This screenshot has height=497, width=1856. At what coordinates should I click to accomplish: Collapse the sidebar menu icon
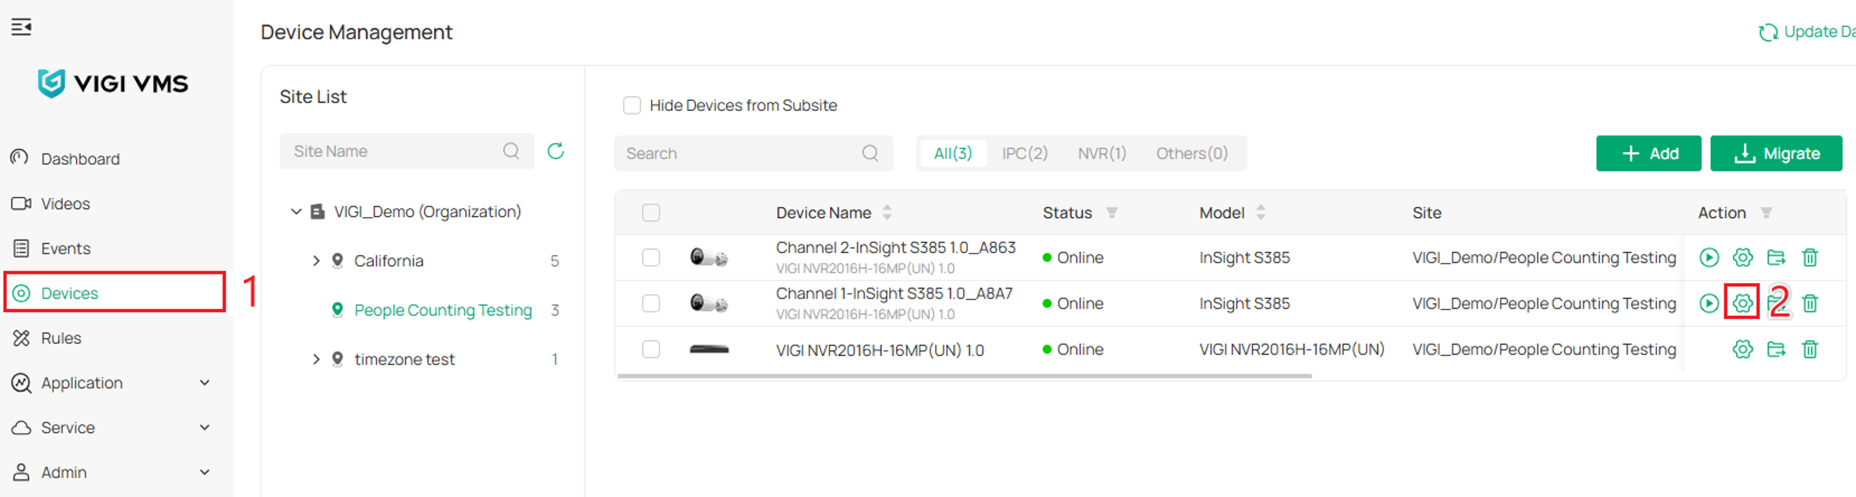click(x=21, y=27)
